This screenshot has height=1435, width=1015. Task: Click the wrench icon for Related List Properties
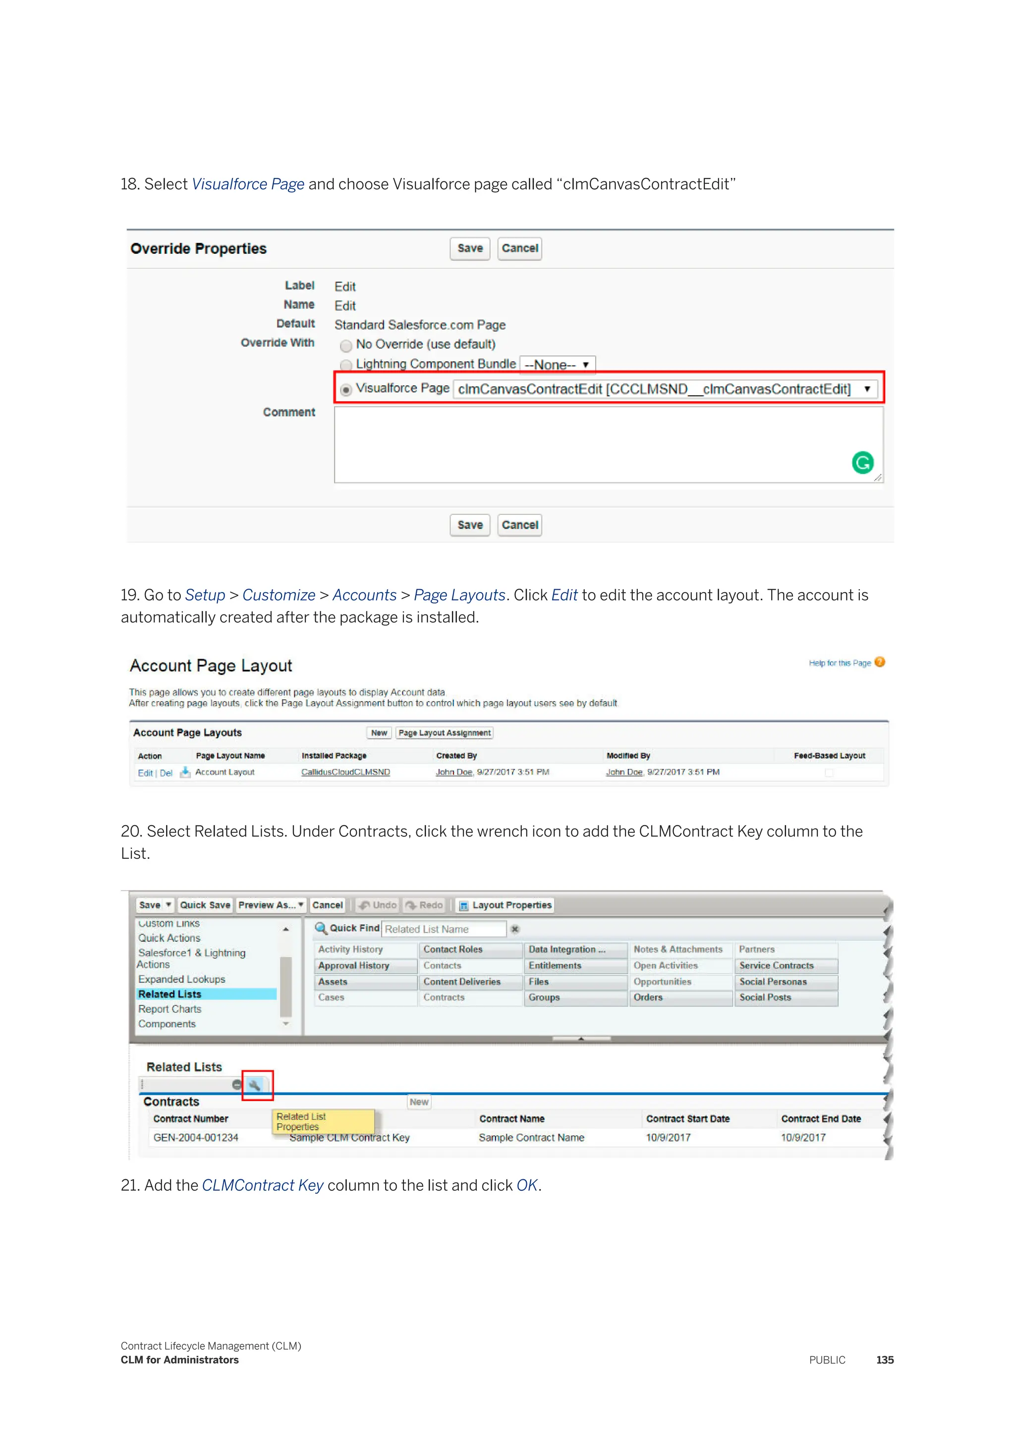tap(254, 1085)
